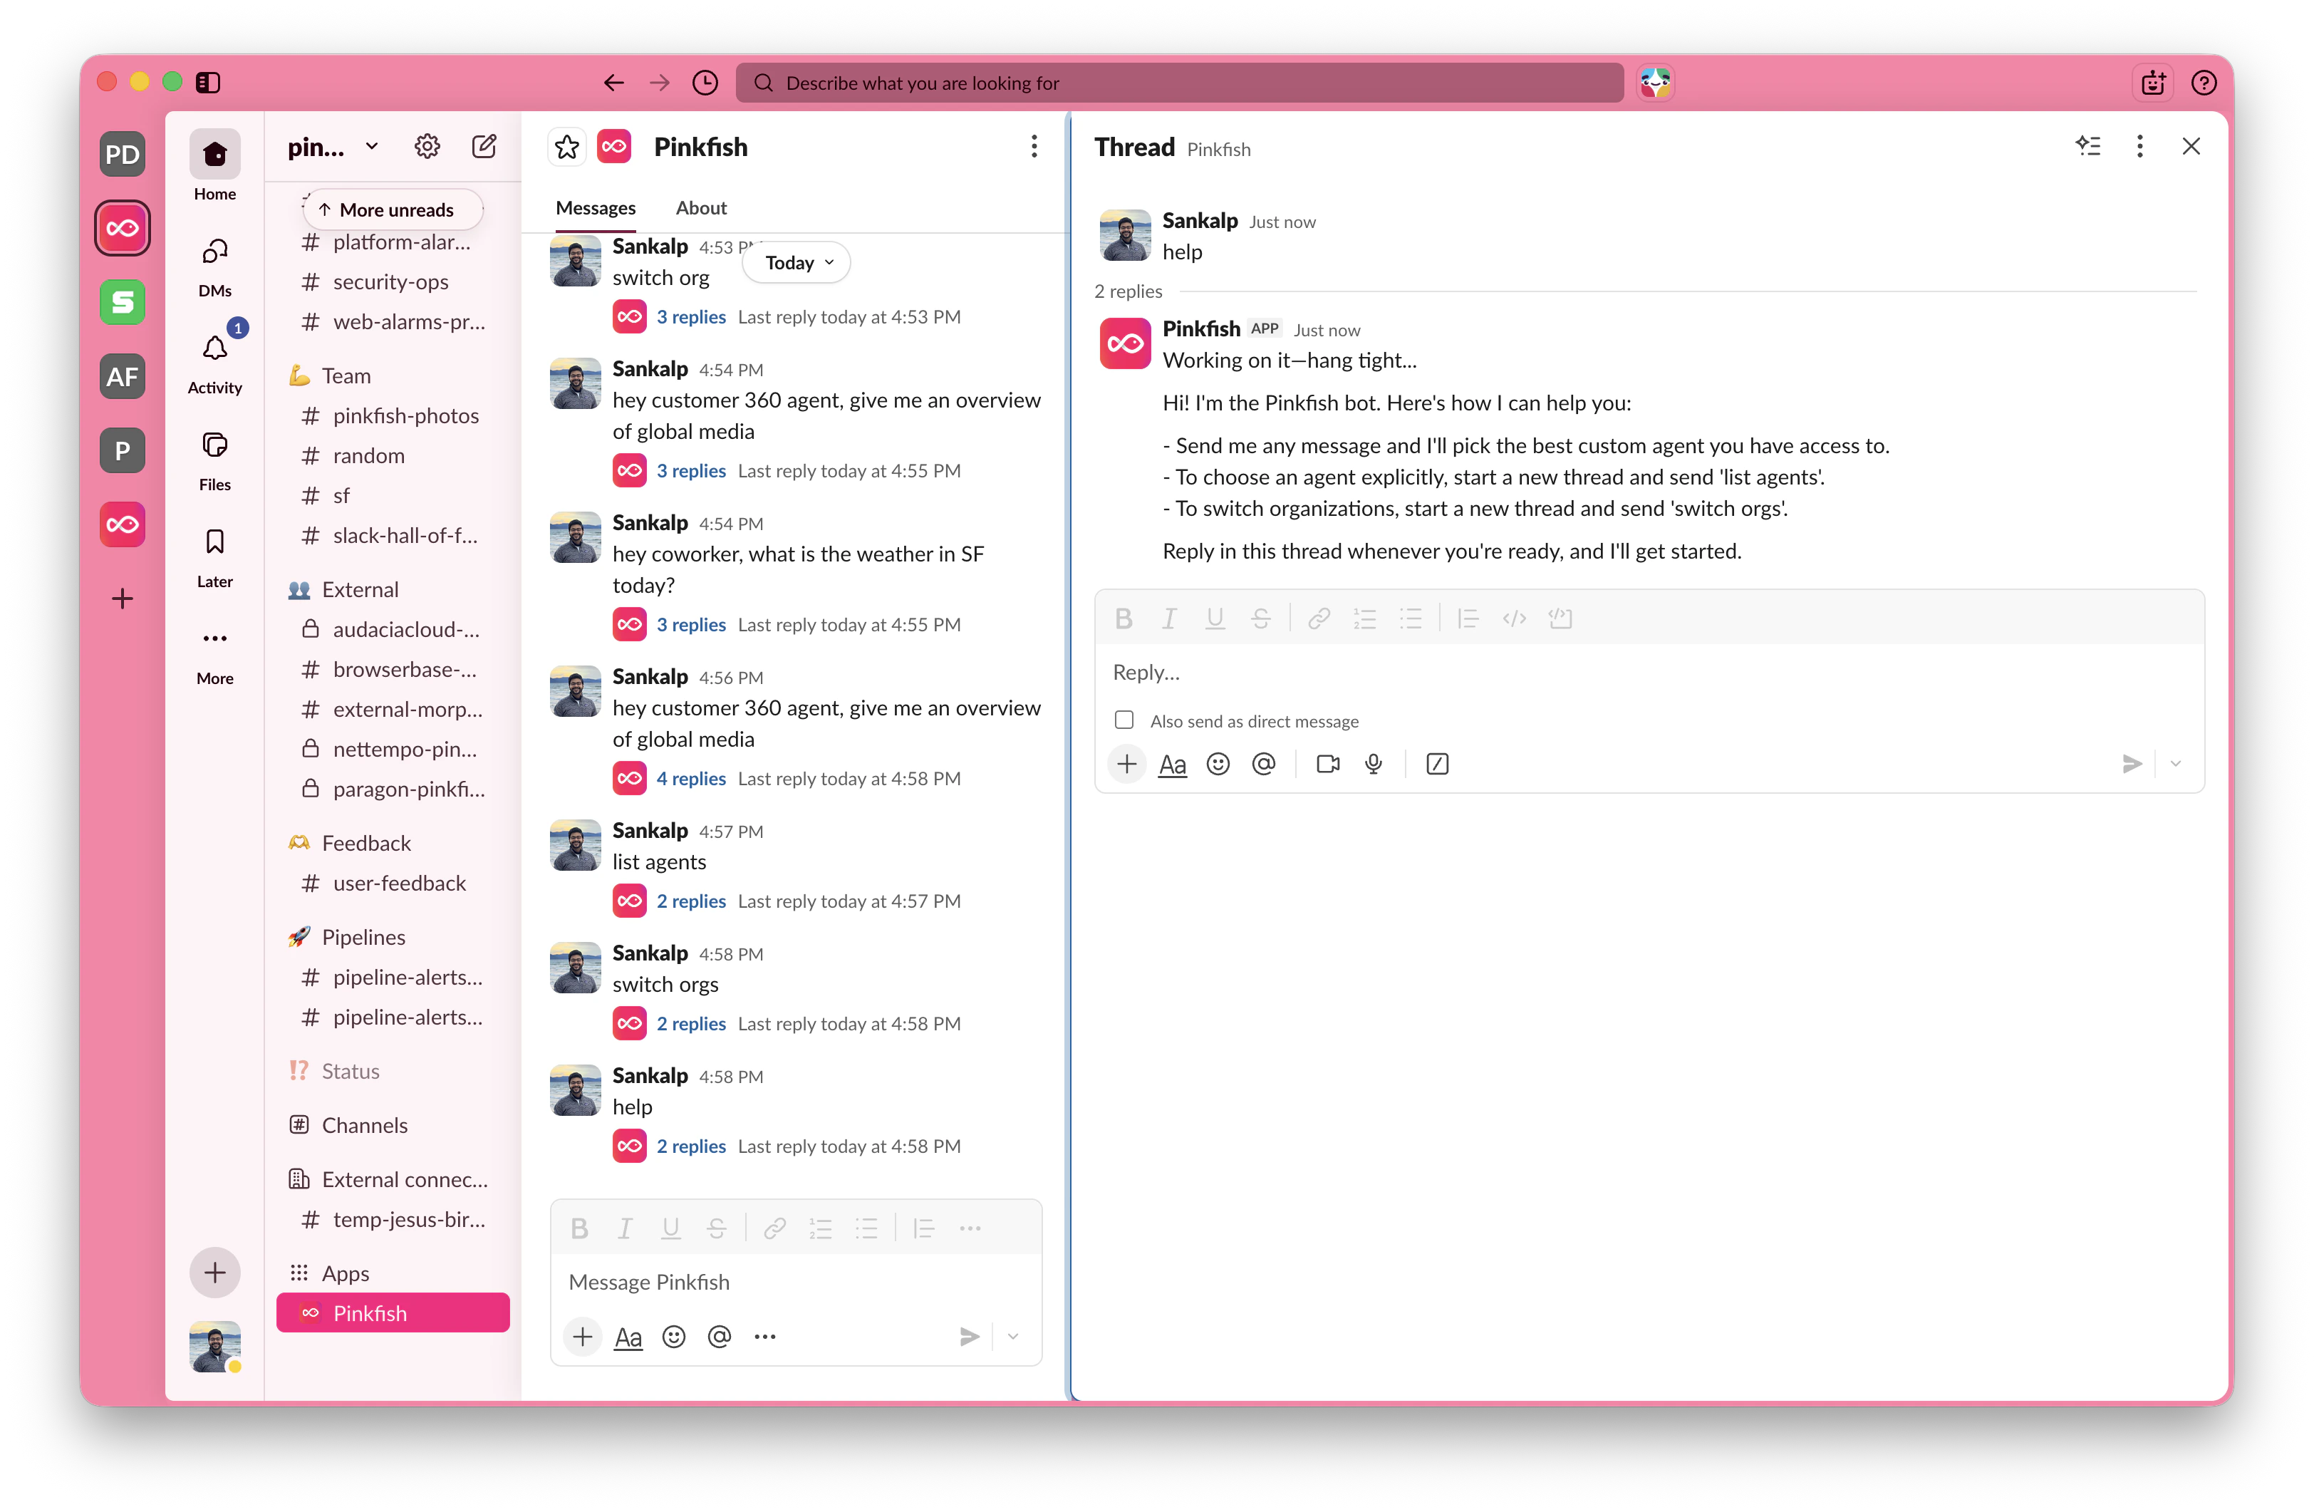Open the 3 replies thread on the weather message
This screenshot has width=2314, height=1512.
(x=691, y=624)
